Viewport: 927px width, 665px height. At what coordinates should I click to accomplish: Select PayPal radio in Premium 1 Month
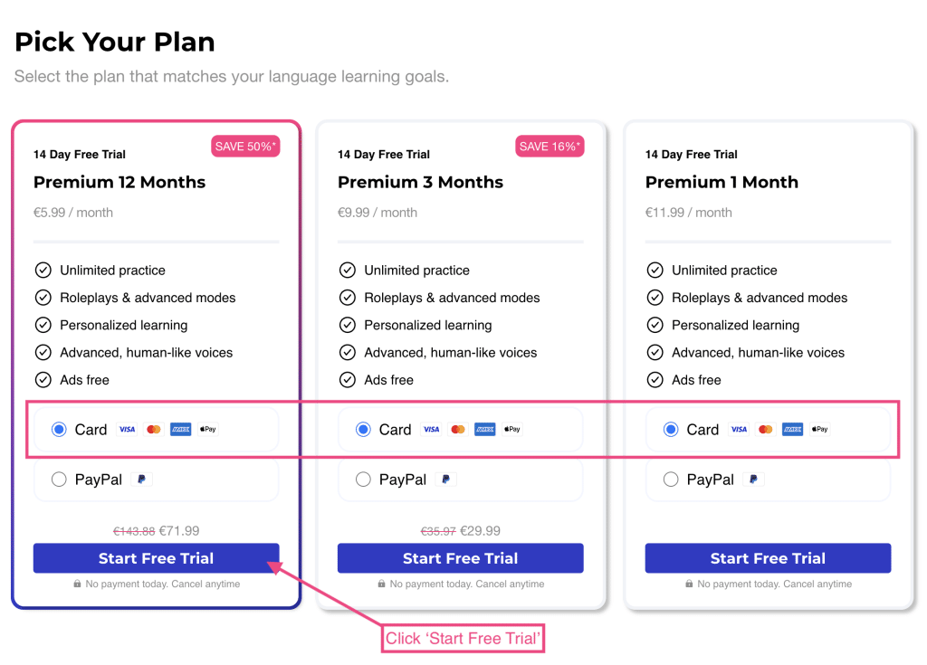pos(671,480)
